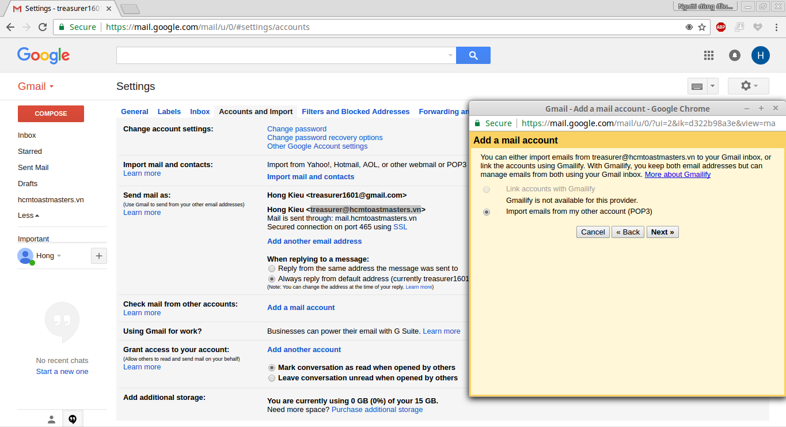Choose Always reply from default address
Viewport: 786px width, 427px height.
[x=272, y=279]
